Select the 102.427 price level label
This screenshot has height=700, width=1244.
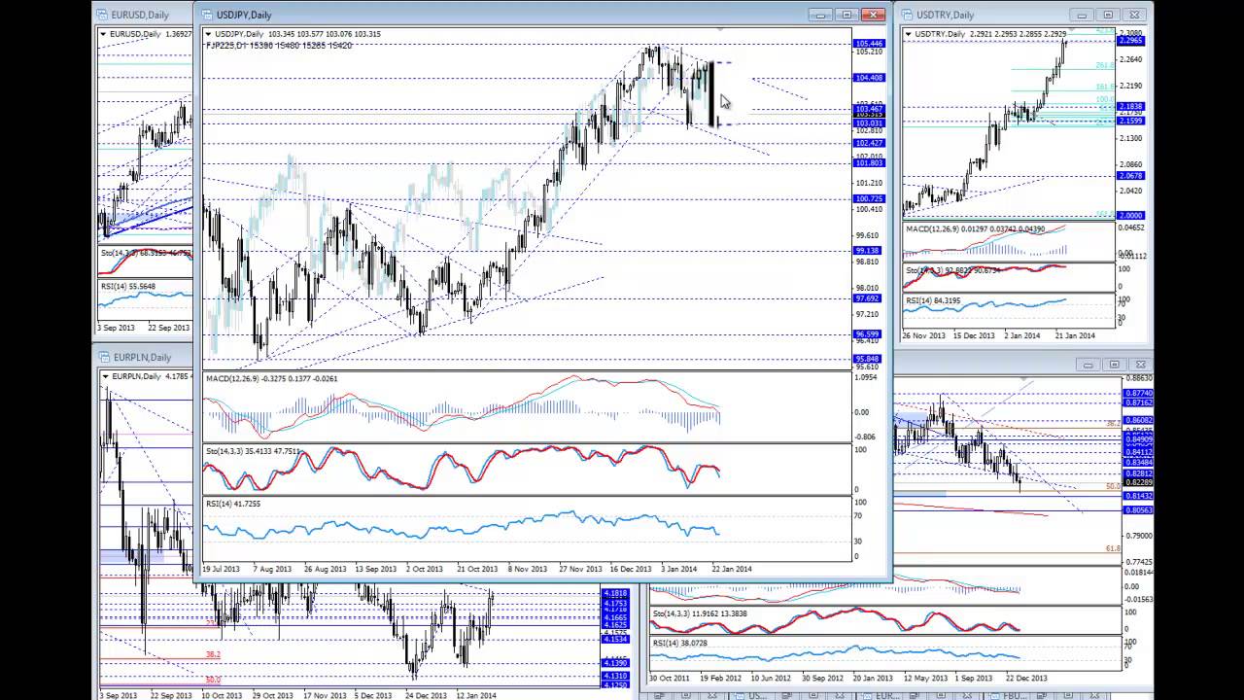click(x=869, y=143)
